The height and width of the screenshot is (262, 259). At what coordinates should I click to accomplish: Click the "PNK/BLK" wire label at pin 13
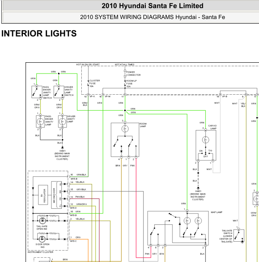tap(80, 197)
